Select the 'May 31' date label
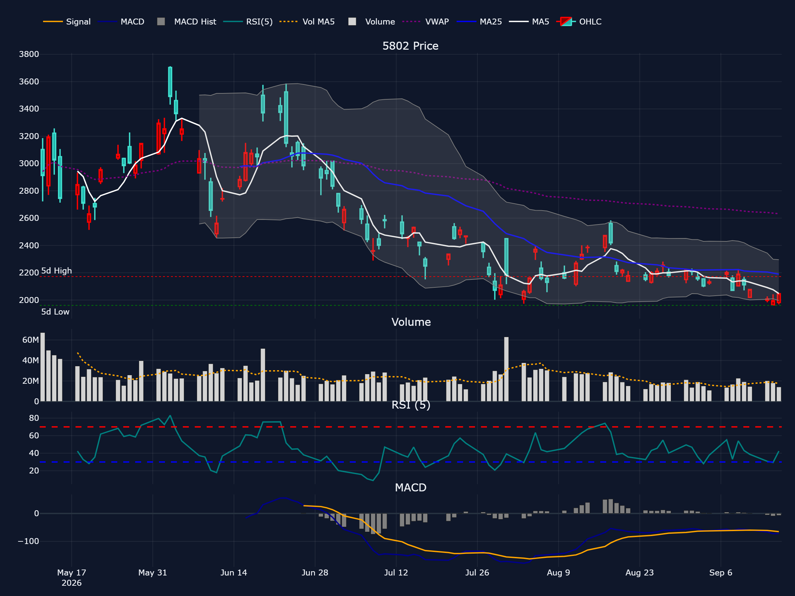 click(x=153, y=572)
